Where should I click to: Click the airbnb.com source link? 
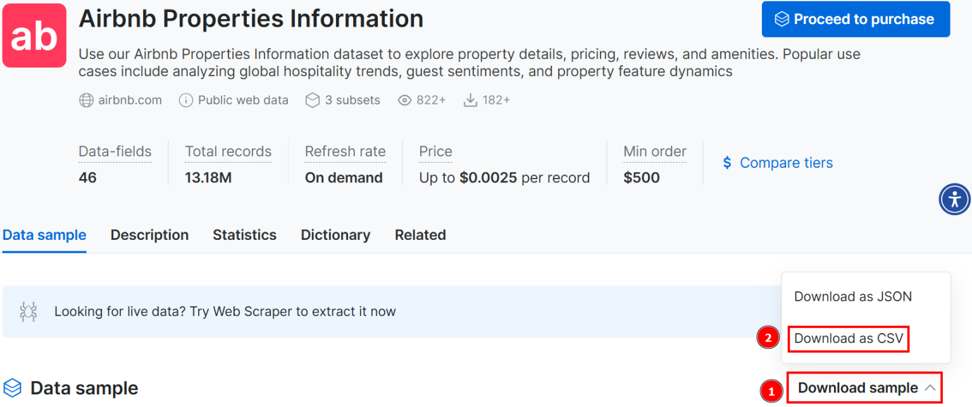click(x=130, y=100)
